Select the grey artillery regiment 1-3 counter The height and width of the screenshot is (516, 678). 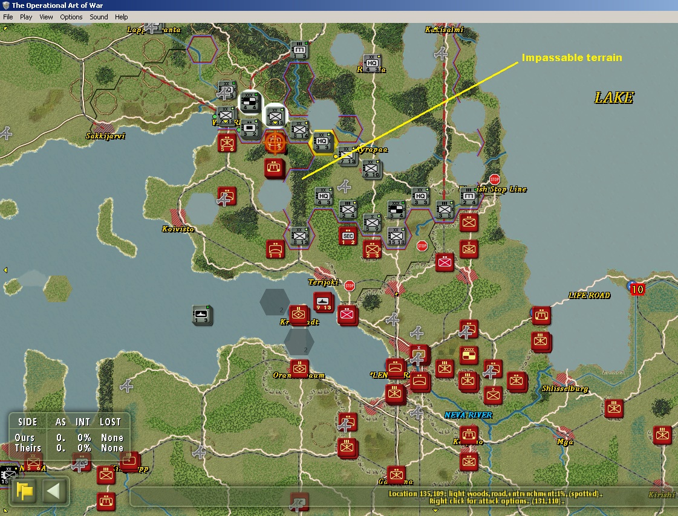pos(299,50)
